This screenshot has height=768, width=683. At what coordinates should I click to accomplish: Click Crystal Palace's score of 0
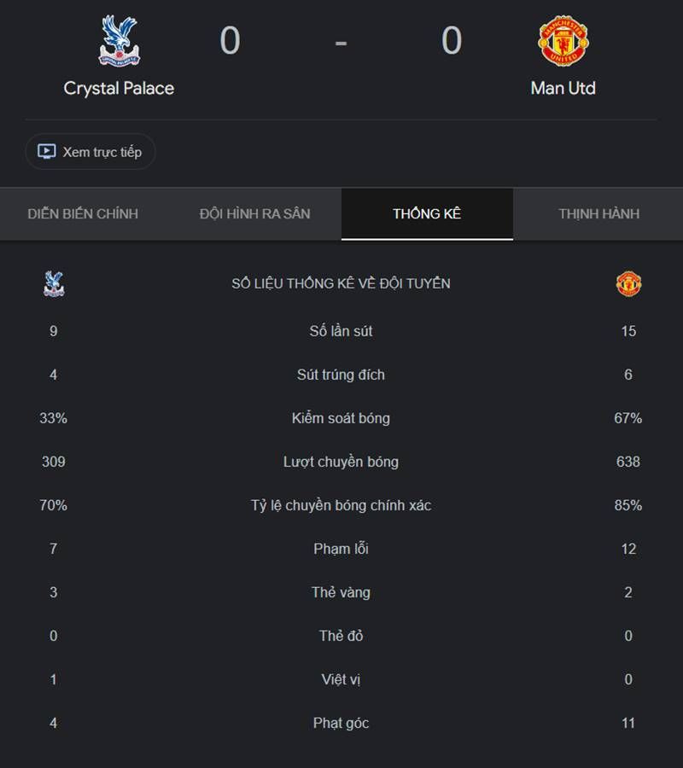pyautogui.click(x=230, y=41)
